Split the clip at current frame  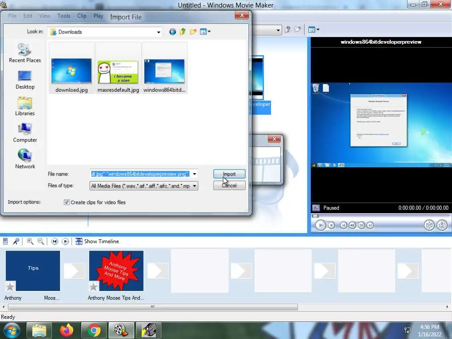[429, 225]
